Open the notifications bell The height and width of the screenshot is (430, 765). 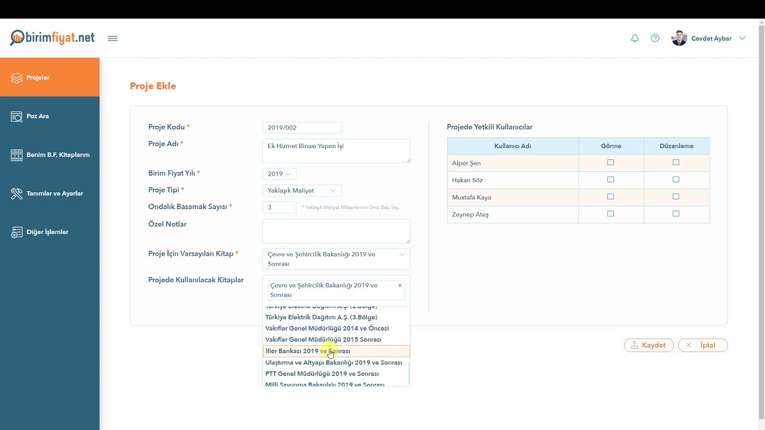click(x=635, y=38)
